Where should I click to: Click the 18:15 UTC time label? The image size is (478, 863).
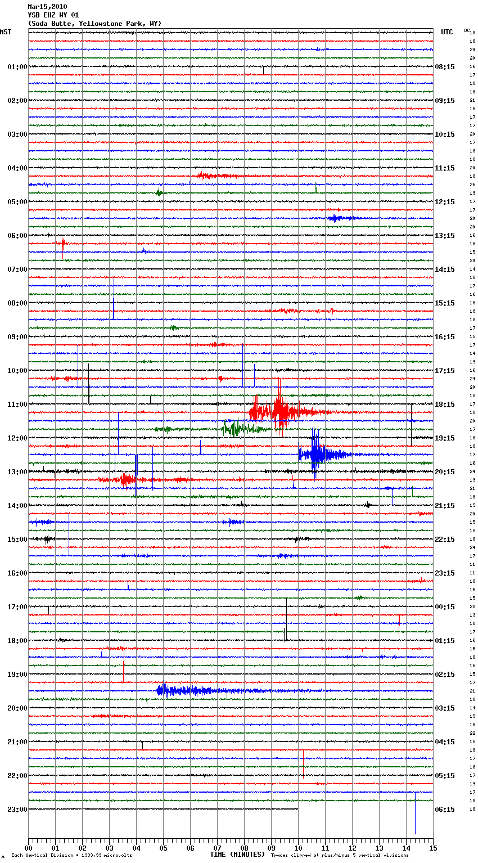[445, 404]
